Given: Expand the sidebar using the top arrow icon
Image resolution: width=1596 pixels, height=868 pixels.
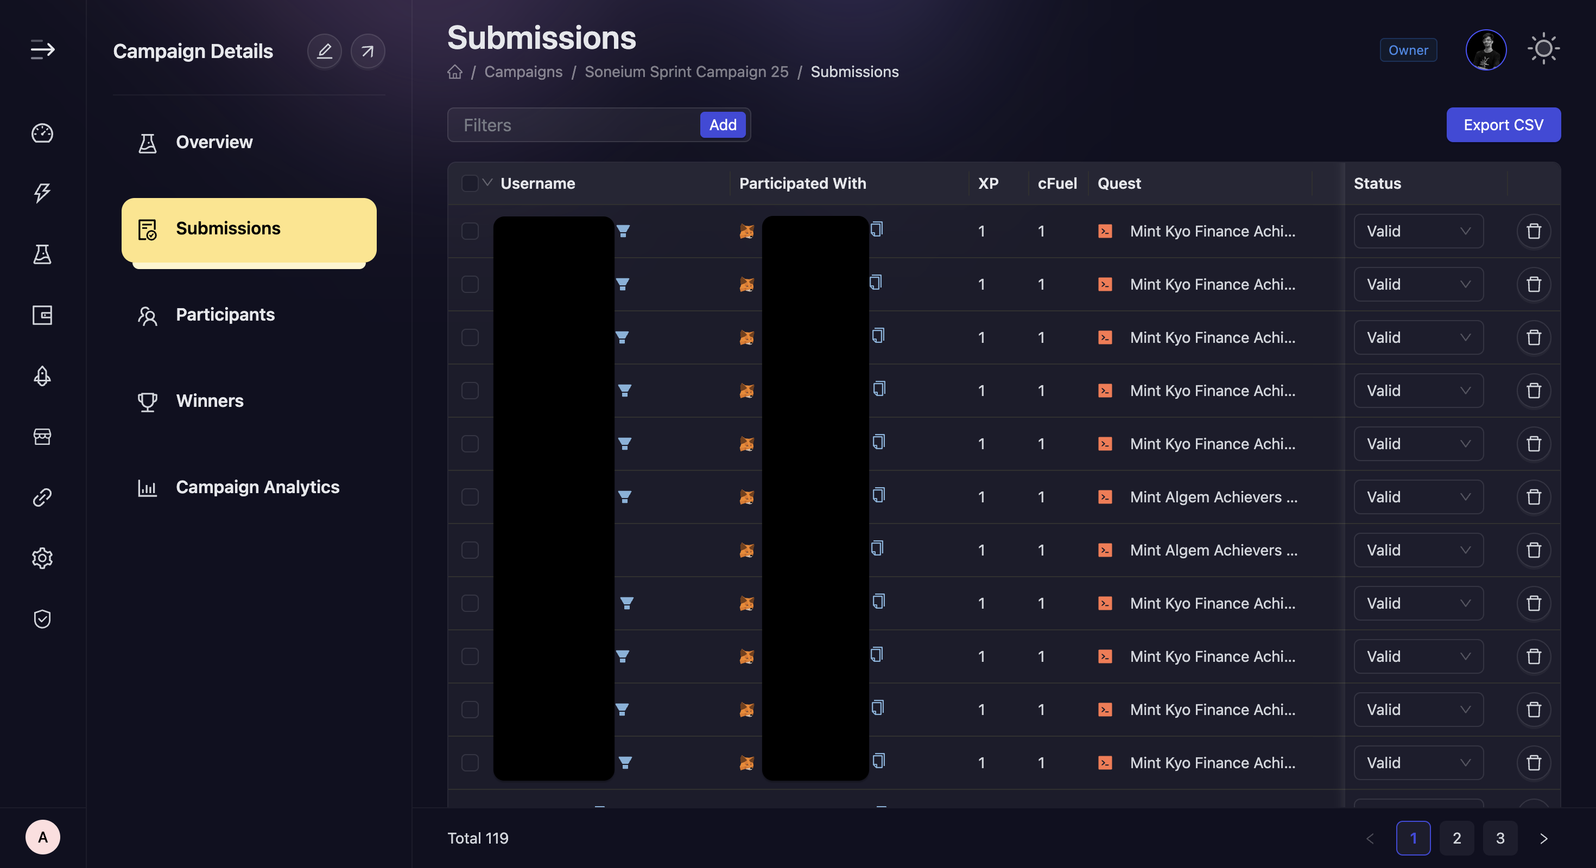Looking at the screenshot, I should (42, 49).
